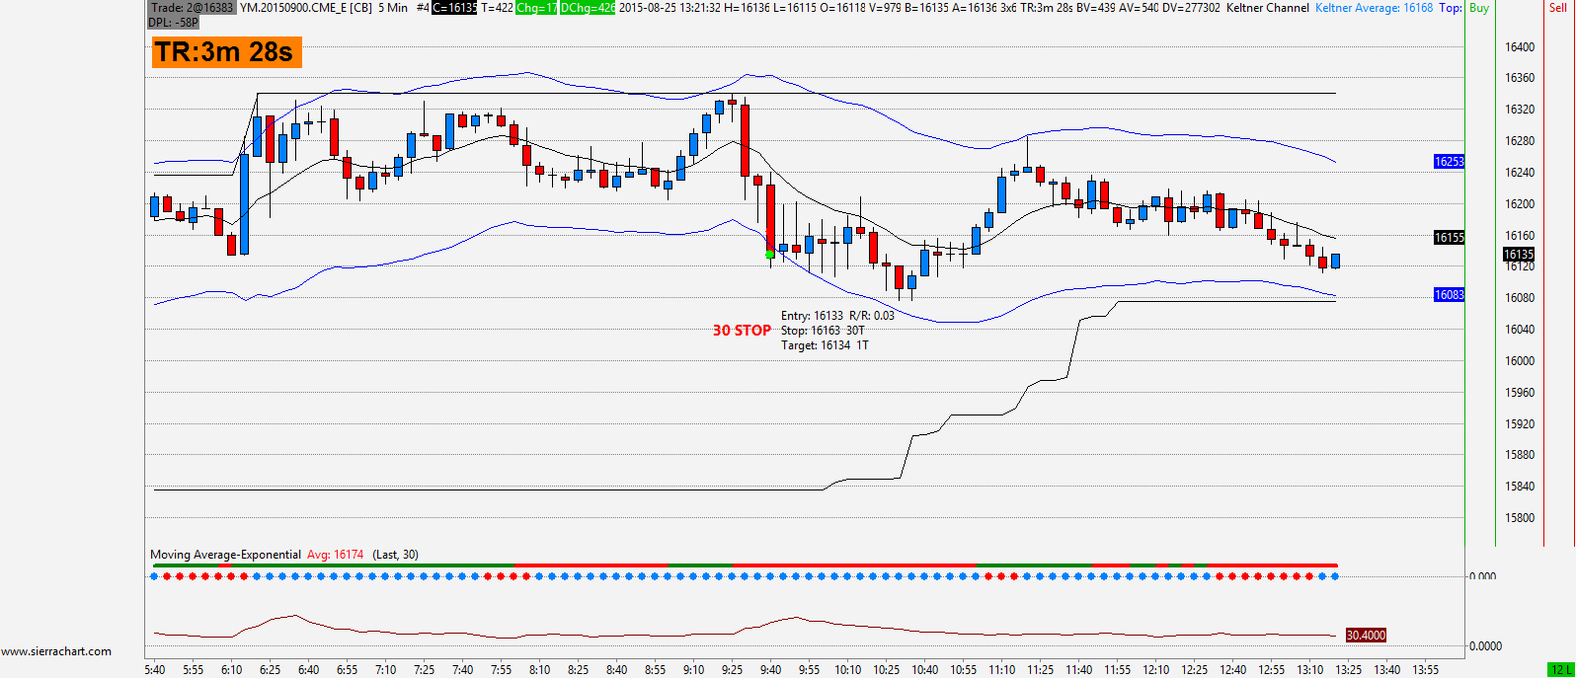Click the "DPL: -58P" daily profit label
The height and width of the screenshot is (678, 1576).
pyautogui.click(x=174, y=22)
